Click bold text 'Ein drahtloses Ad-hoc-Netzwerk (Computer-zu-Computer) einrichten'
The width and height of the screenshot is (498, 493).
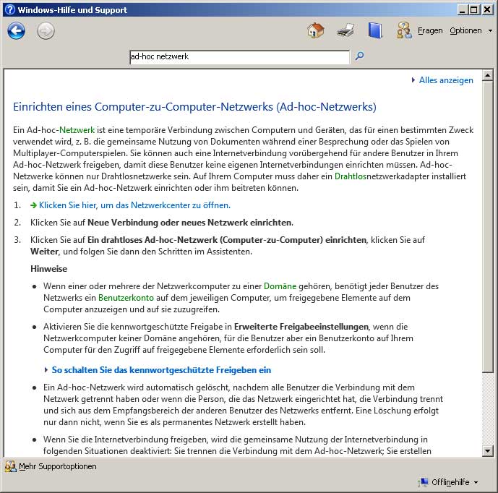227,240
